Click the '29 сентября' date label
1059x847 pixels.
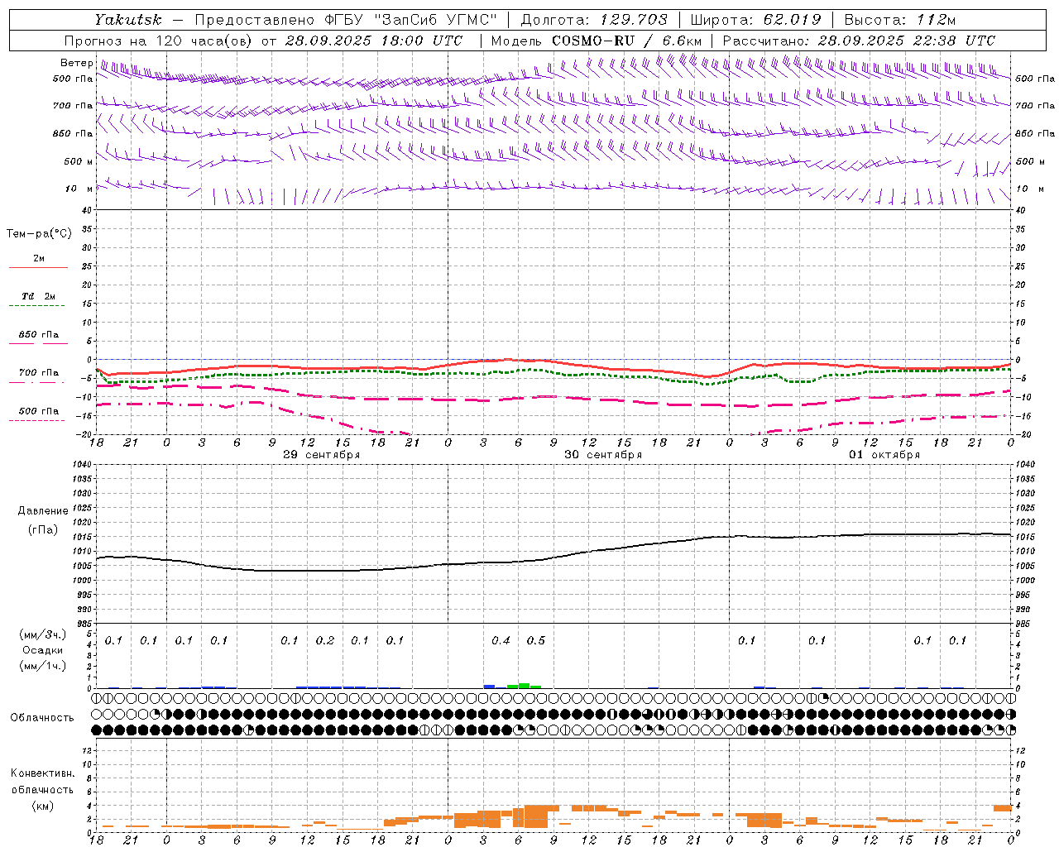click(x=321, y=455)
